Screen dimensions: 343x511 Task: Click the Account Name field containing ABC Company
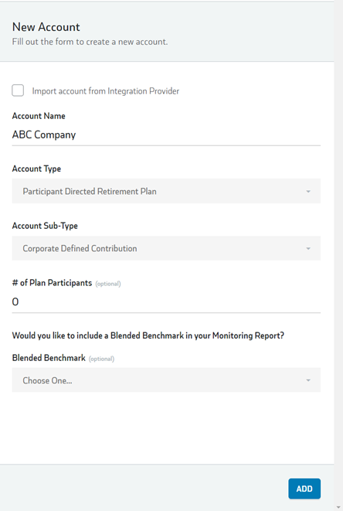(x=166, y=135)
